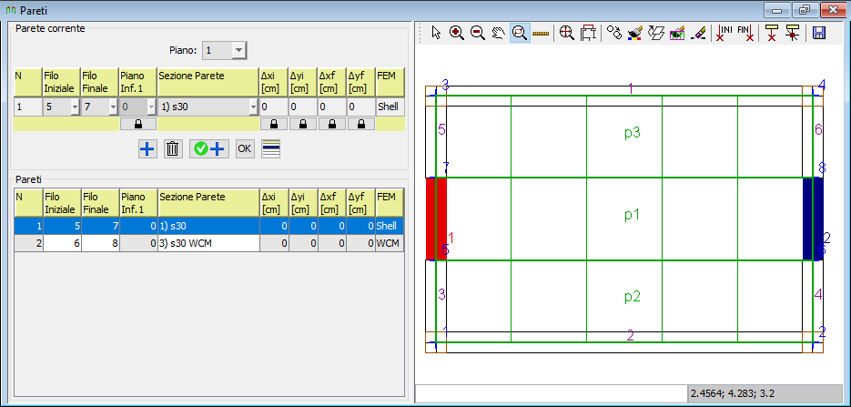Screen dimensions: 851x407
Task: Delete wall with trash can icon
Action: [173, 148]
